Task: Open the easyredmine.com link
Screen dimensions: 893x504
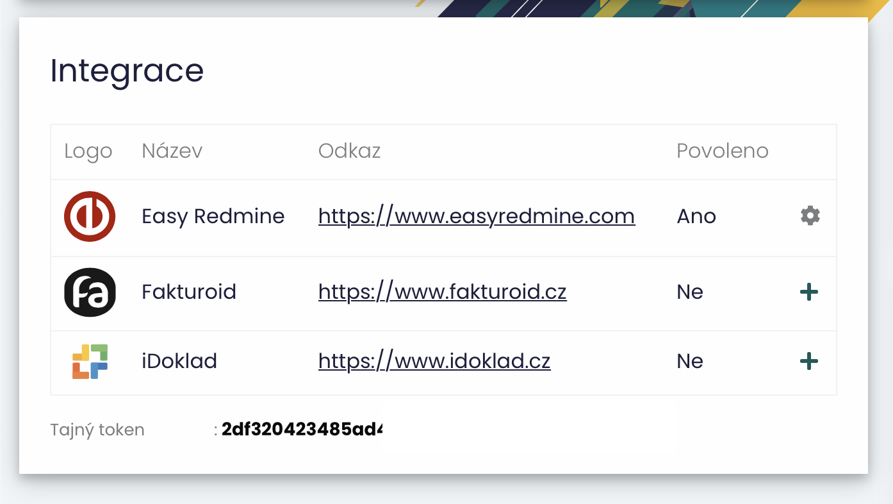Action: click(477, 216)
